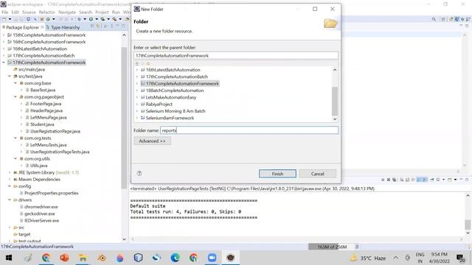Open the File menu in Eclipse
472x265 pixels.
[5, 12]
